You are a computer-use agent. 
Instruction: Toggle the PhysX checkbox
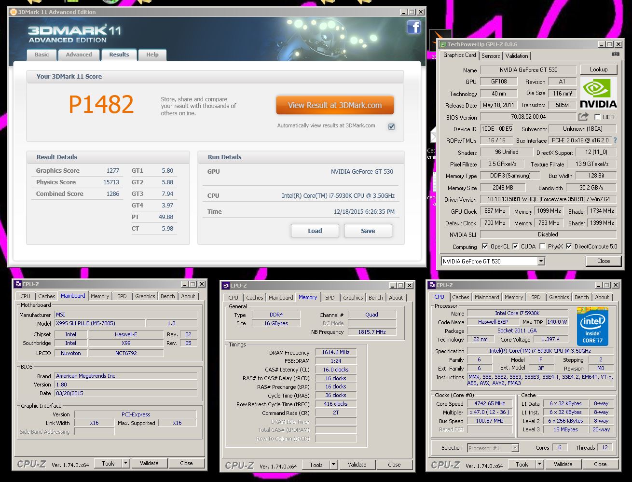[542, 246]
